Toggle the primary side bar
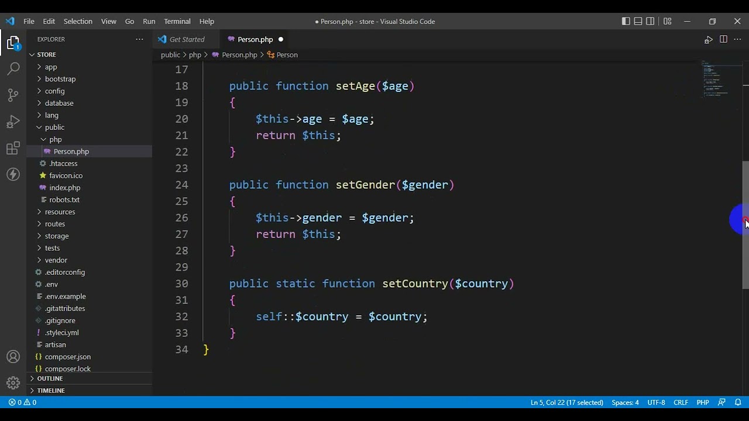 click(x=626, y=21)
